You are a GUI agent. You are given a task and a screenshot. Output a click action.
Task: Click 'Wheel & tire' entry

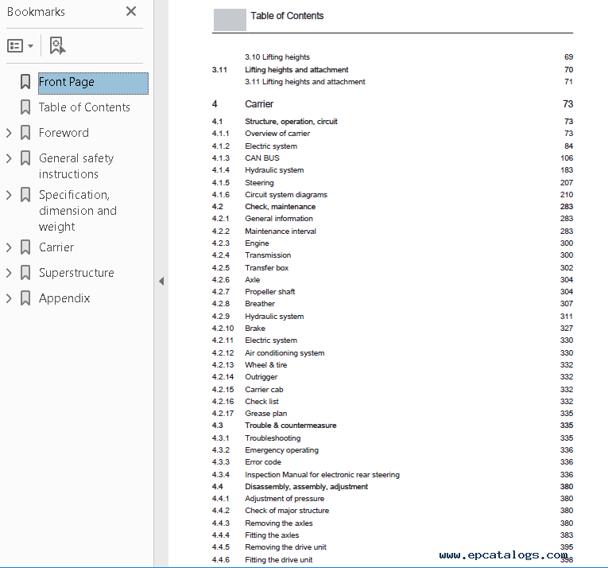(x=266, y=365)
